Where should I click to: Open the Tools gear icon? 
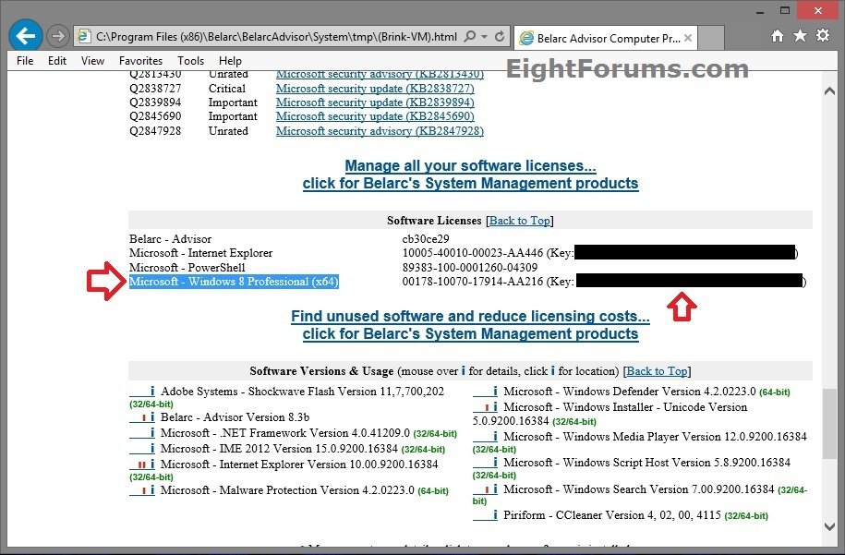click(x=820, y=36)
